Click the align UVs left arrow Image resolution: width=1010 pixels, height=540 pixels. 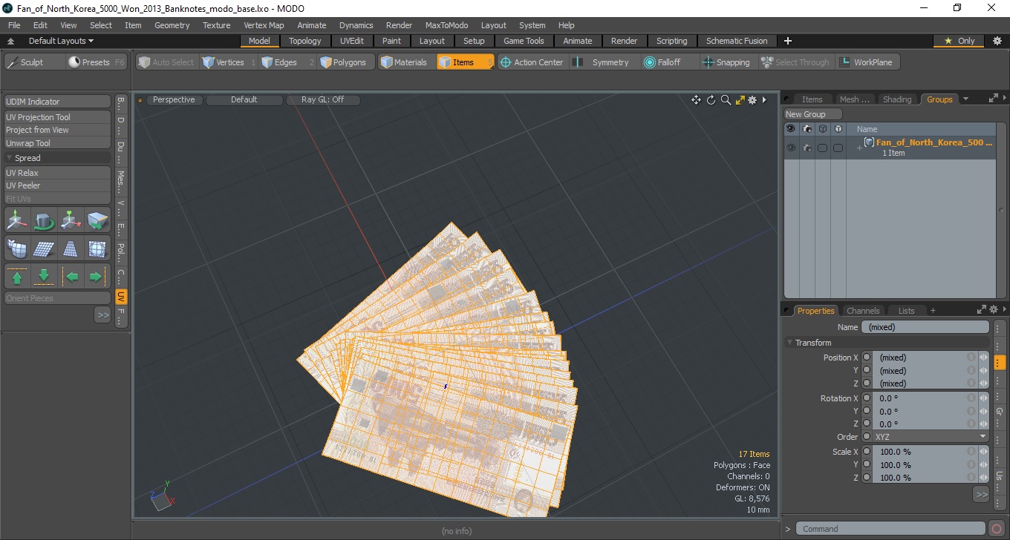71,277
